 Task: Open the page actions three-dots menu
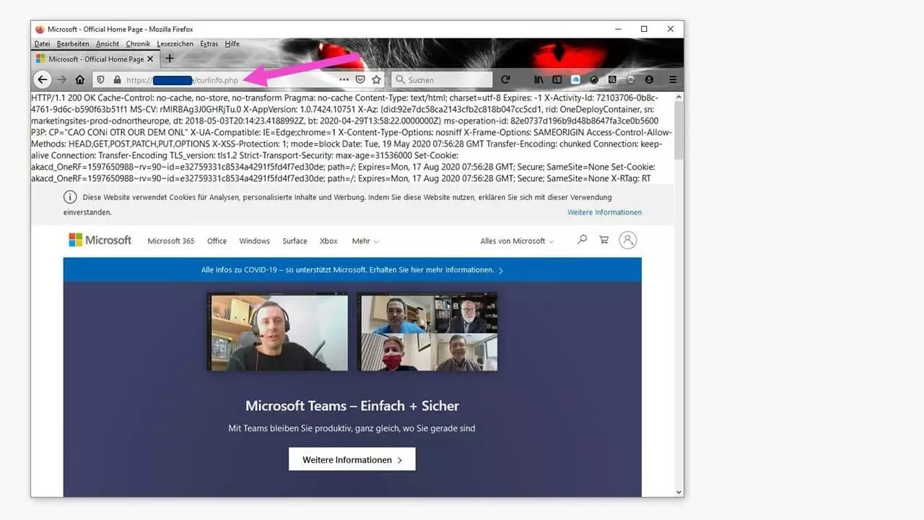[x=344, y=79]
